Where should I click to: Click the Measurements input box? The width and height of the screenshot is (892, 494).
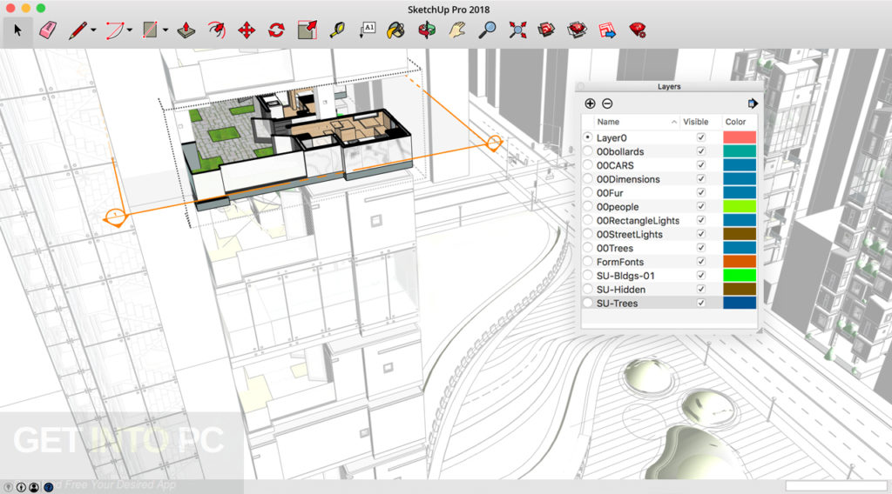click(x=836, y=486)
